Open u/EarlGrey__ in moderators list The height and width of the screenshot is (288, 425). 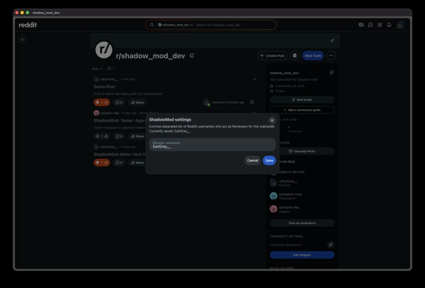288,181
